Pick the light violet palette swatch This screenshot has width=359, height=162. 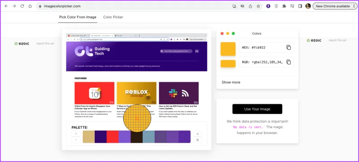coord(125,137)
